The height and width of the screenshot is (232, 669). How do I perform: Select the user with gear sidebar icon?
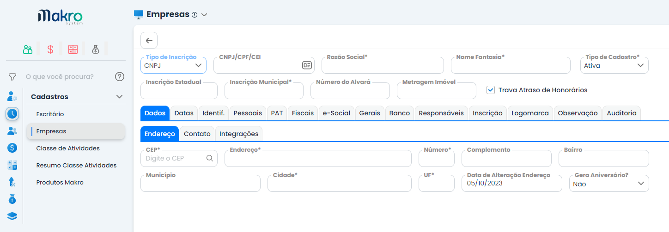pos(12,96)
